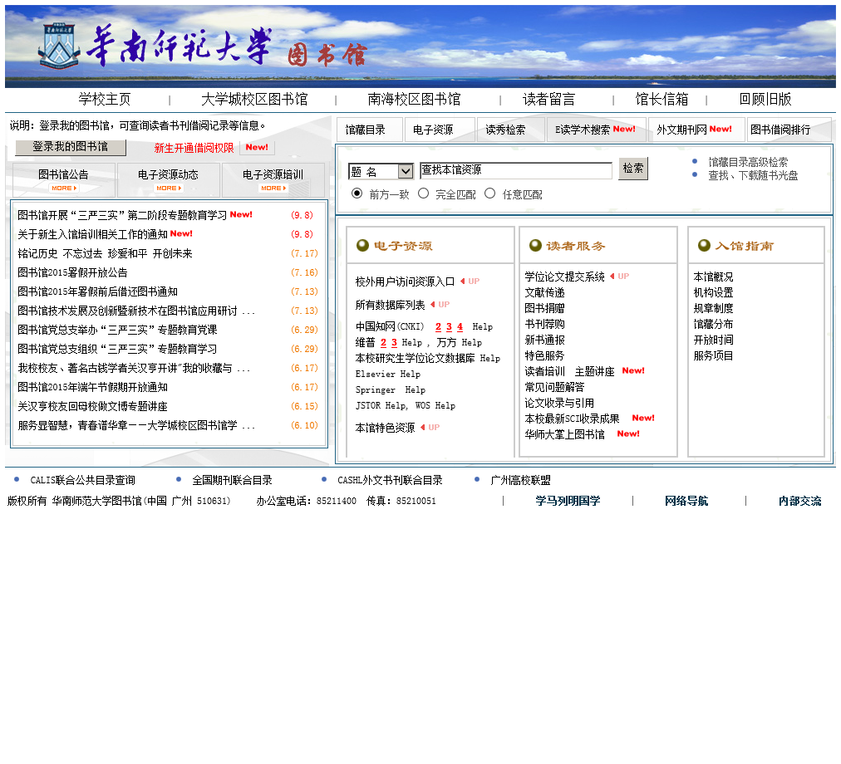The image size is (841, 764).
Task: Select the 任意匹配 radio button
Action: pos(489,193)
